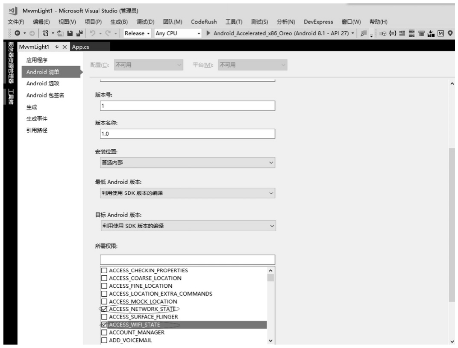Check ACCOUNT_MANAGER permission

tap(104, 332)
